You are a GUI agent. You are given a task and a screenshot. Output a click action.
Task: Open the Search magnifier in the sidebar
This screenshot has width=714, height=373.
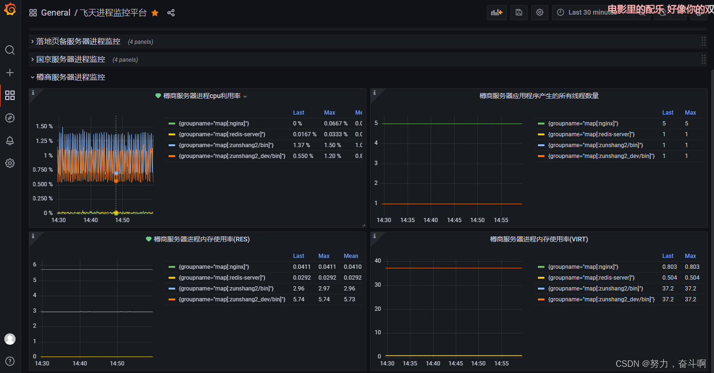[x=10, y=50]
